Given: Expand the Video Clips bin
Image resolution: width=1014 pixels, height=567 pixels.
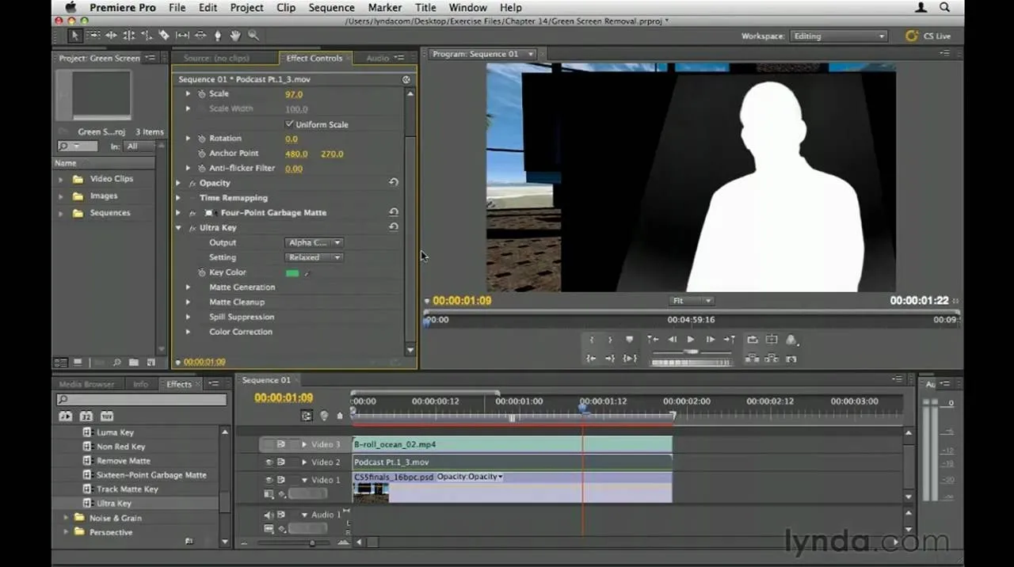Looking at the screenshot, I should (x=61, y=179).
